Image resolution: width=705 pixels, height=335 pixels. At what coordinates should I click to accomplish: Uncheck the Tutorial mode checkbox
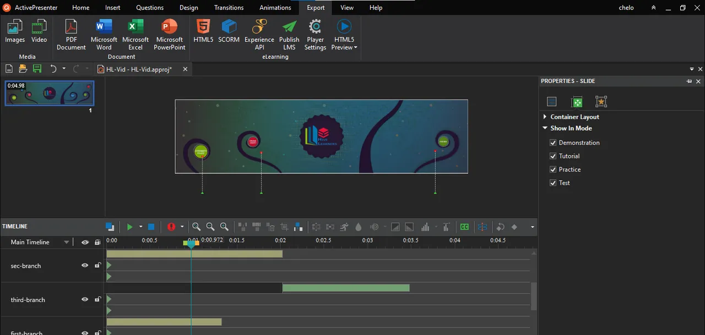[553, 156]
